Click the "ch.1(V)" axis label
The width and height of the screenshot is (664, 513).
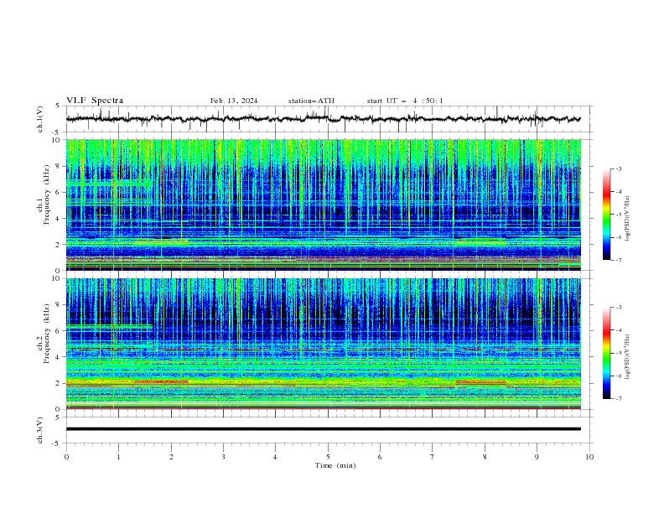(x=40, y=119)
